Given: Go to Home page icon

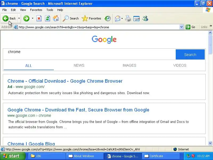Looking at the screenshot, I should pyautogui.click(x=56, y=18).
